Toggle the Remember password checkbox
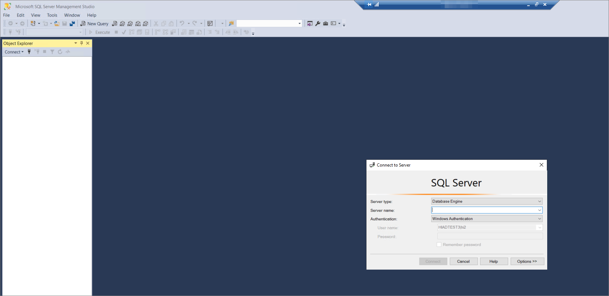609x296 pixels. click(439, 245)
